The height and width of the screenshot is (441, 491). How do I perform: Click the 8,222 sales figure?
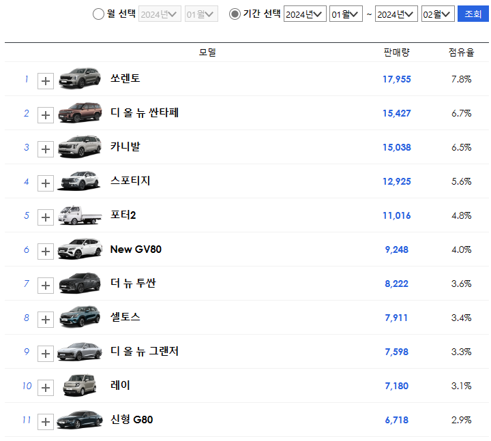click(397, 284)
